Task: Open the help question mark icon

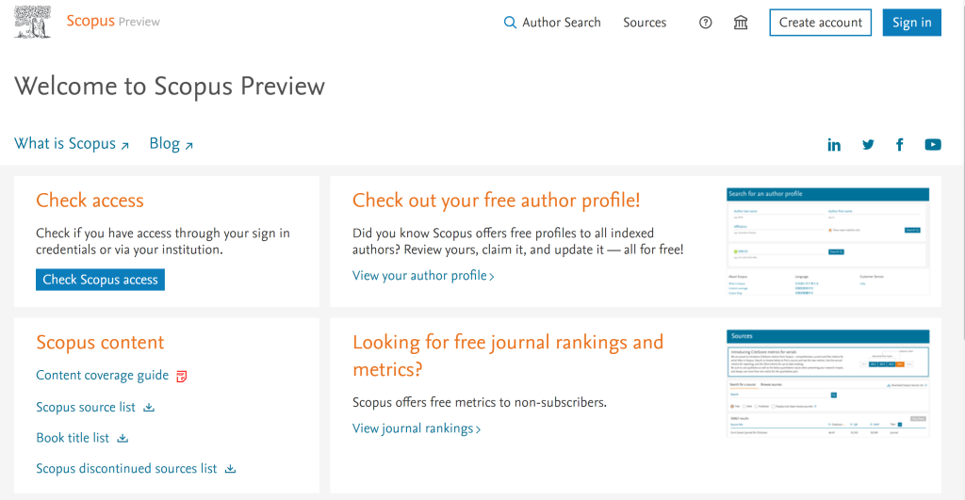Action: [705, 23]
